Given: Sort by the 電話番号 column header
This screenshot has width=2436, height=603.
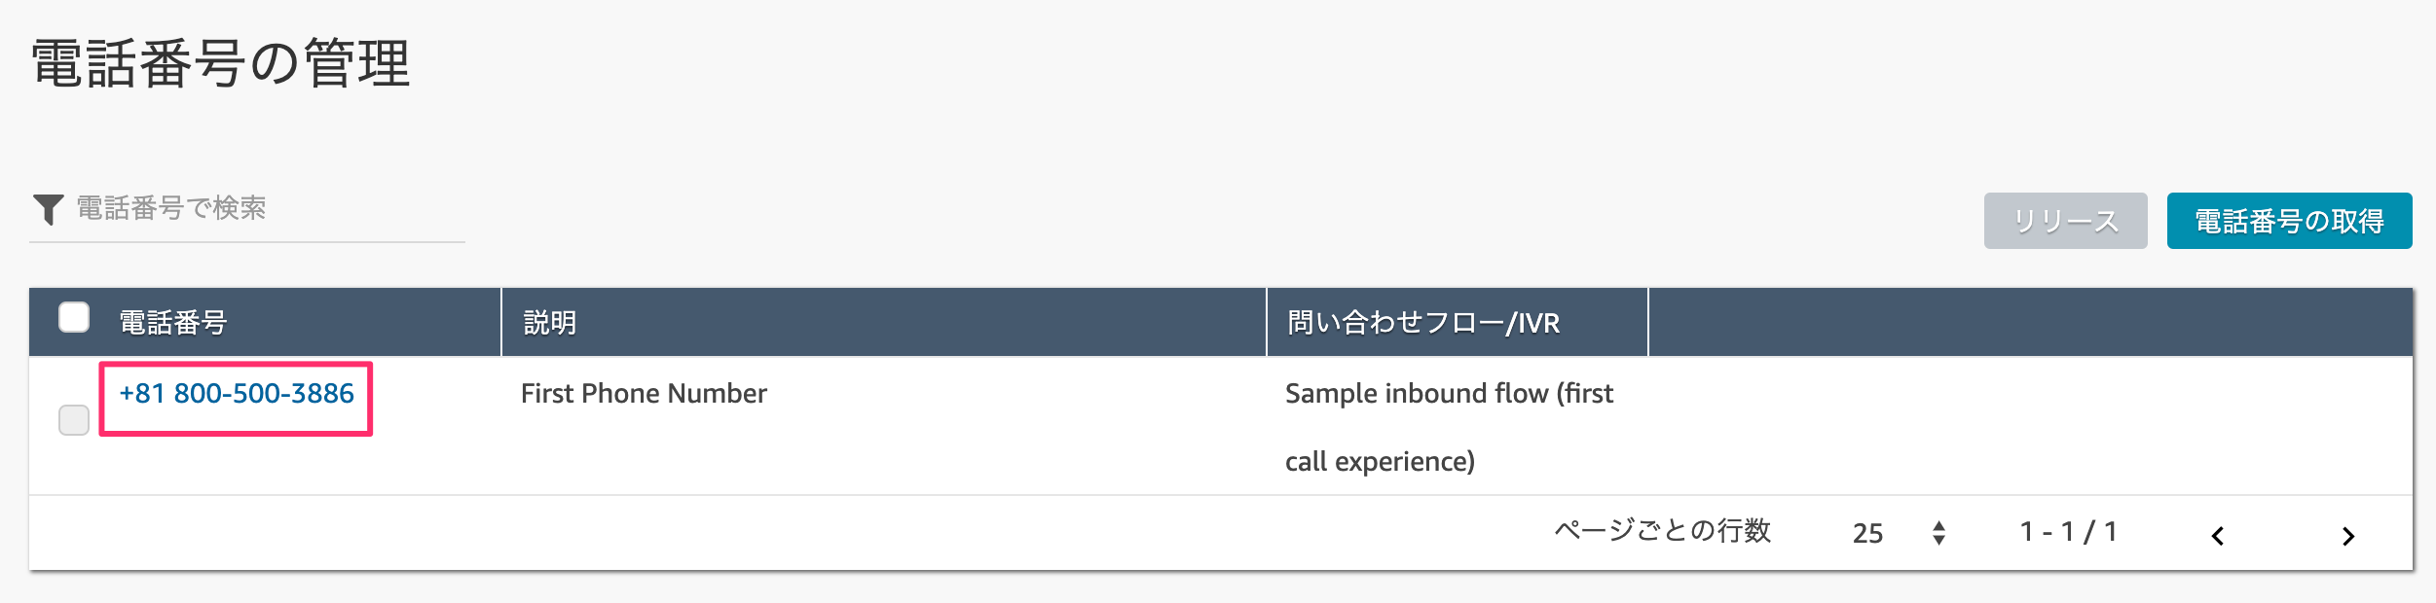Looking at the screenshot, I should (x=173, y=322).
